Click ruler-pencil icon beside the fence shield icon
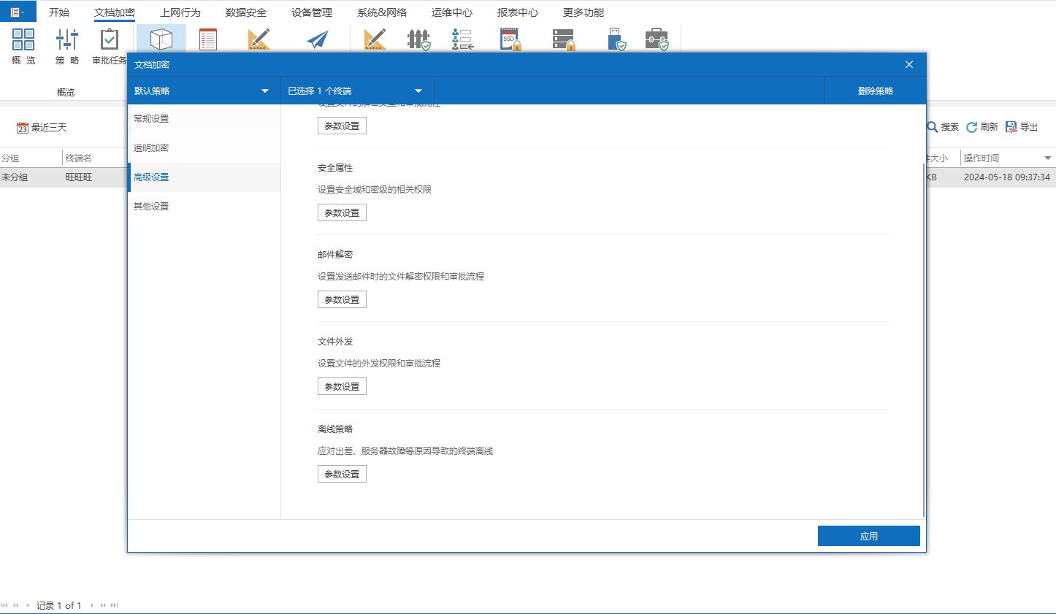1056x614 pixels. pos(375,39)
